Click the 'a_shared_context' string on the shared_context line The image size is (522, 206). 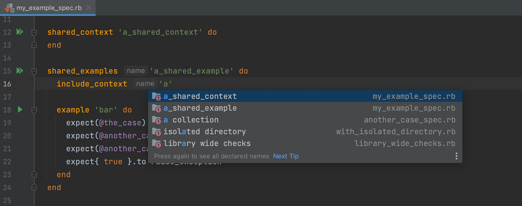click(160, 32)
